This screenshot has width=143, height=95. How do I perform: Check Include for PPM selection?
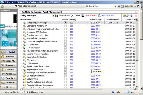point(65,60)
